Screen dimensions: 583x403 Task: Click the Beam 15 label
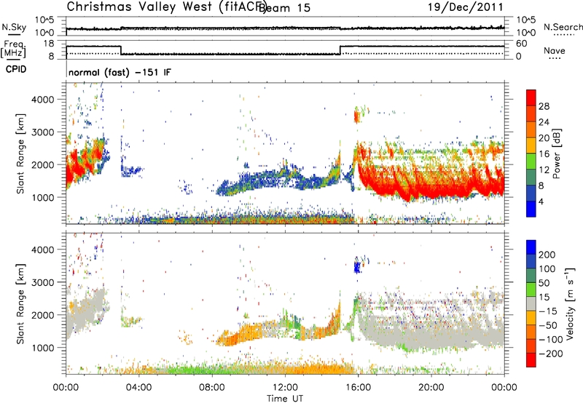[x=284, y=8]
